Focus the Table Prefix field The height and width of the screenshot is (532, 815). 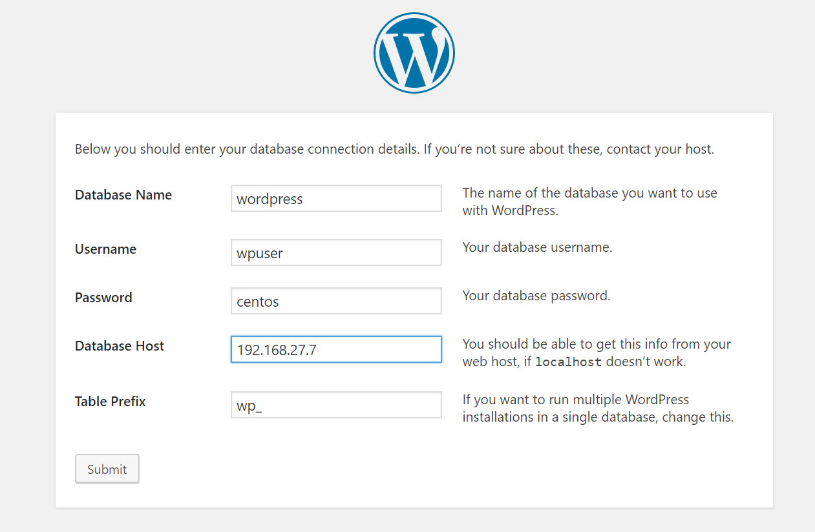click(x=336, y=405)
